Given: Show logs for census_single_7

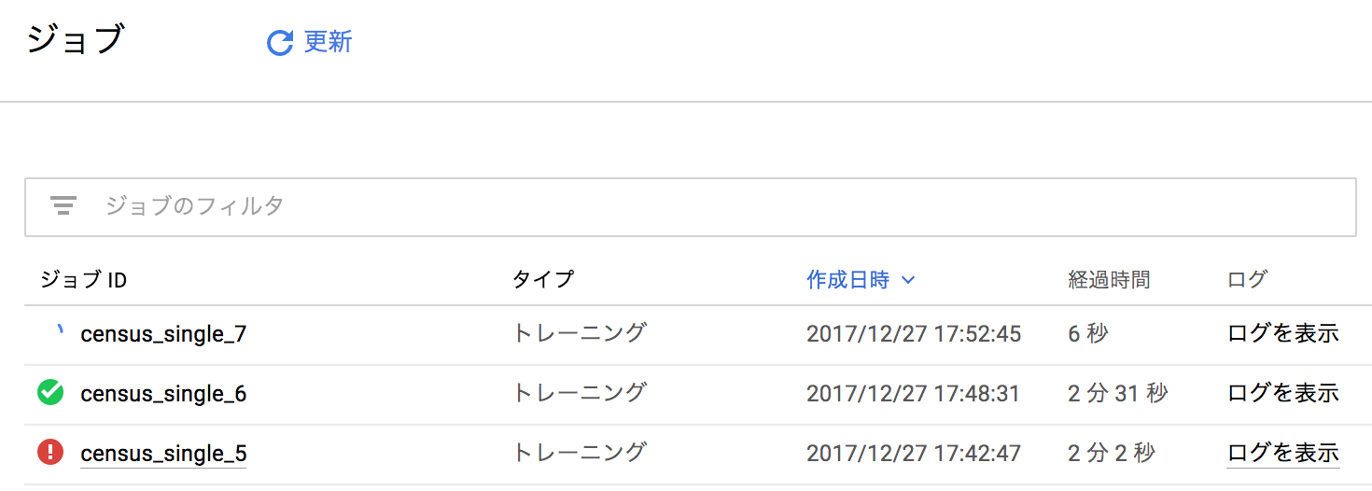Looking at the screenshot, I should click(x=1282, y=333).
